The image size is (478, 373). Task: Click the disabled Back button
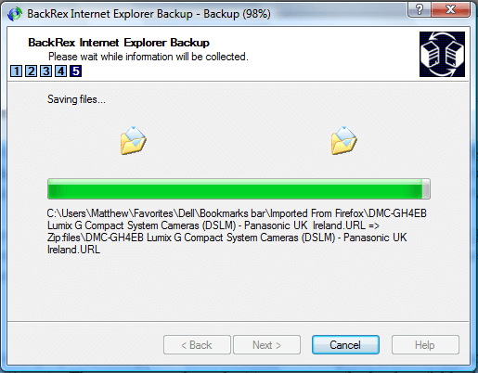click(197, 345)
